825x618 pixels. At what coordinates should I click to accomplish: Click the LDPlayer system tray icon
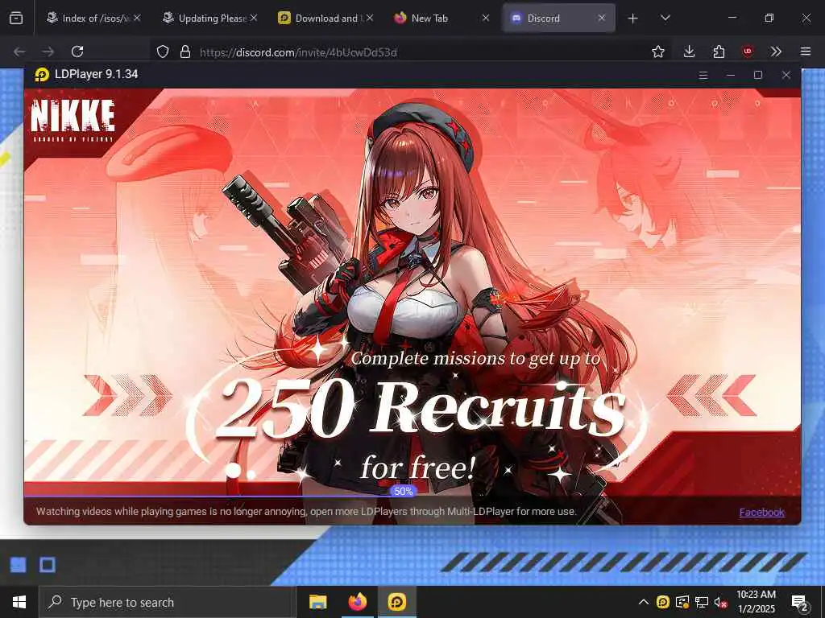[663, 602]
